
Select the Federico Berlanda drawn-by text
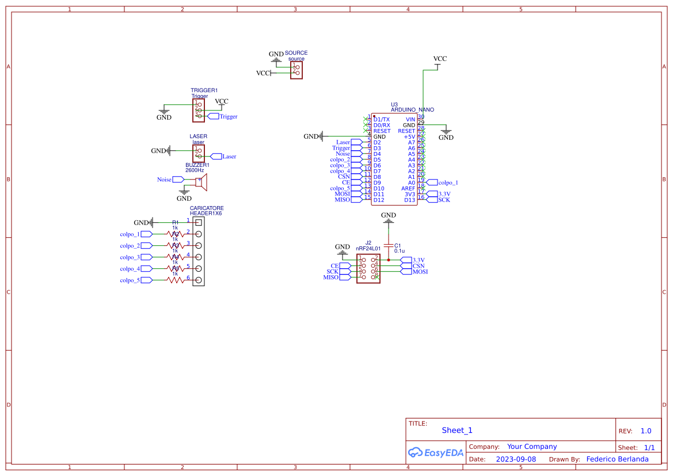click(x=617, y=459)
